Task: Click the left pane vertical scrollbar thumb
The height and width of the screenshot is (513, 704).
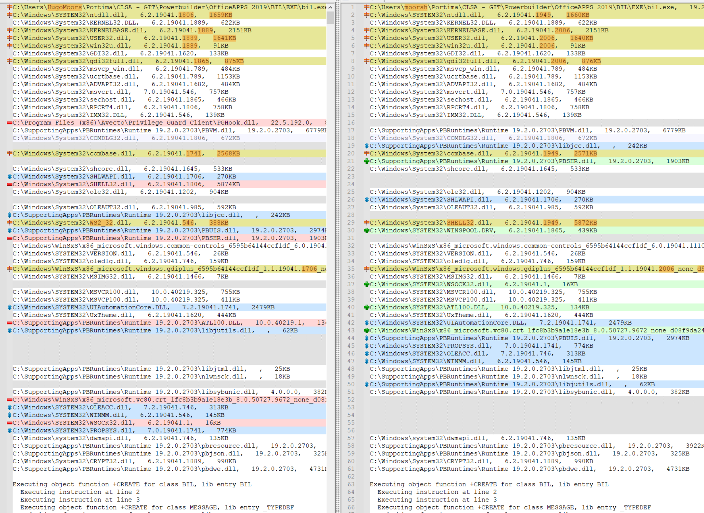Action: [x=330, y=17]
